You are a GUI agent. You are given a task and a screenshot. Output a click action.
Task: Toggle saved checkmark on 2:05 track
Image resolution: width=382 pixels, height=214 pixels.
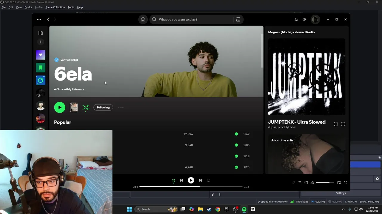(x=236, y=145)
